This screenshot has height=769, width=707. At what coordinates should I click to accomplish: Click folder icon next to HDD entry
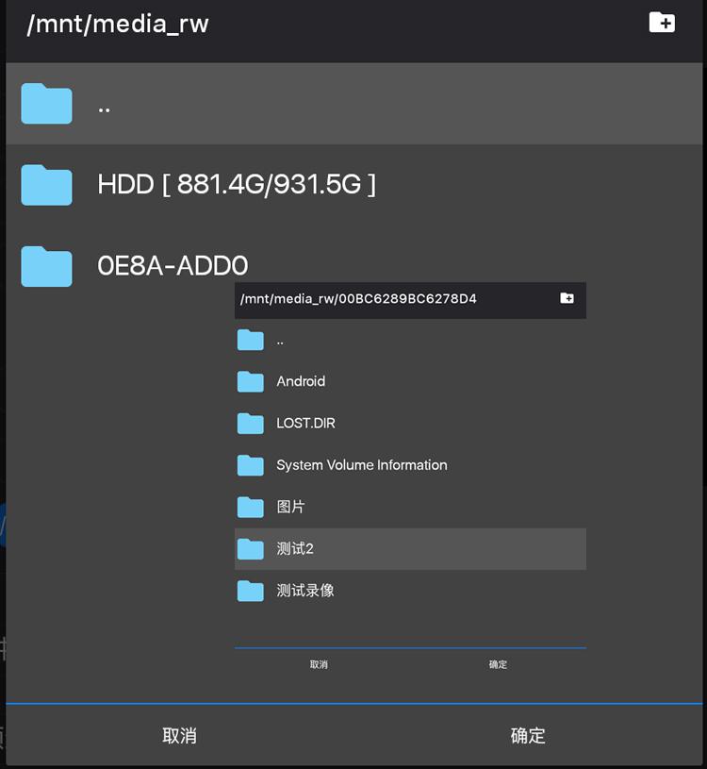(46, 185)
